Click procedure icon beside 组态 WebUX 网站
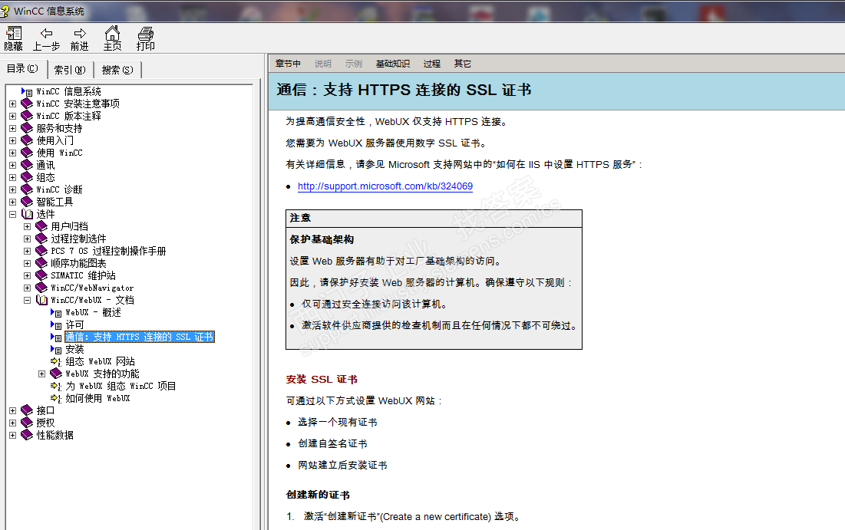 [56, 362]
